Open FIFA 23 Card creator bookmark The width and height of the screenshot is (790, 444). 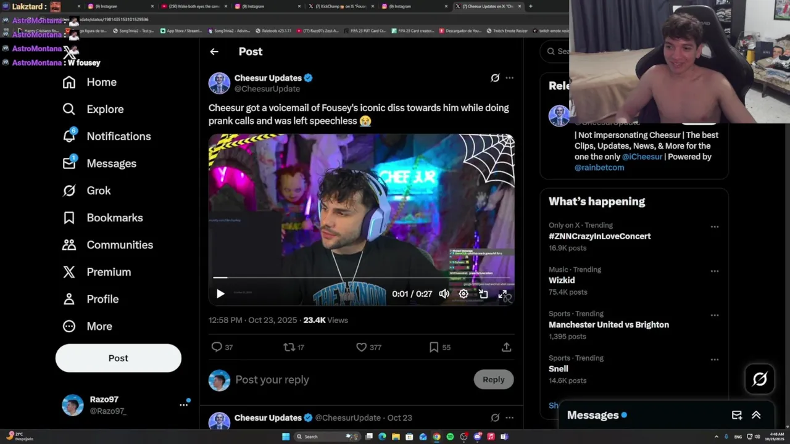click(x=413, y=31)
